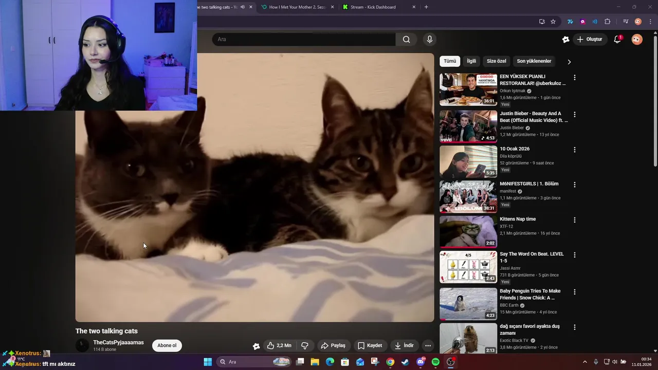Click the YouTube Ara search field

tap(304, 40)
